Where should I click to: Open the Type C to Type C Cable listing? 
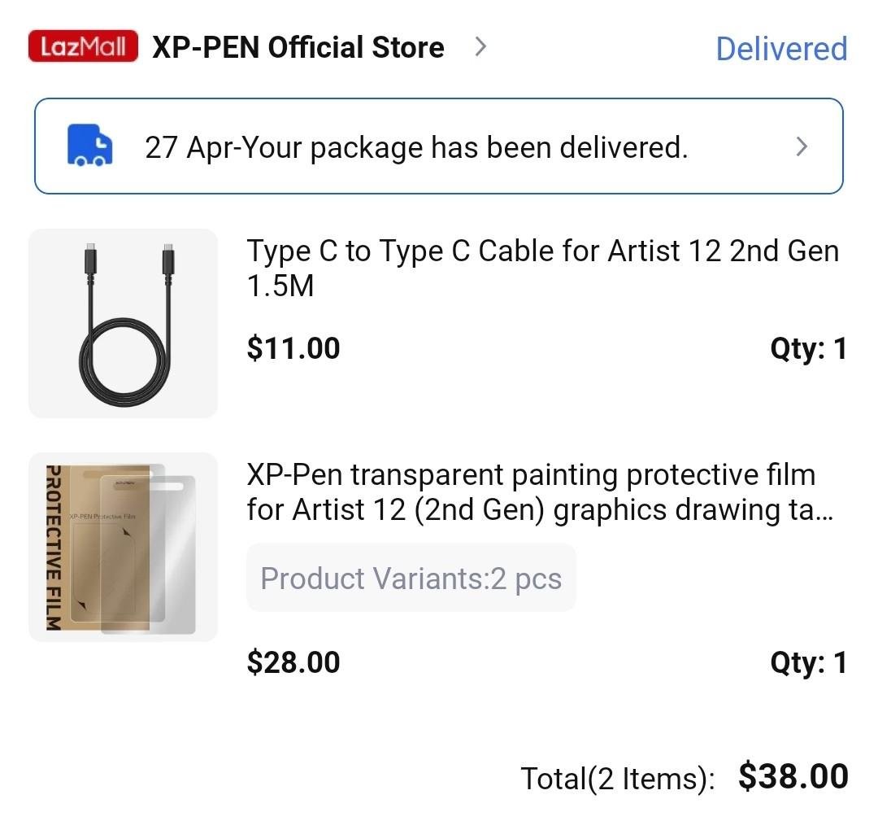pos(542,269)
